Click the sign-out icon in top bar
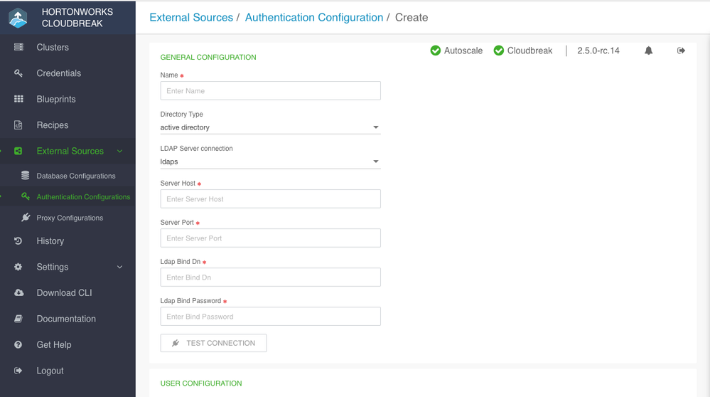 point(681,51)
